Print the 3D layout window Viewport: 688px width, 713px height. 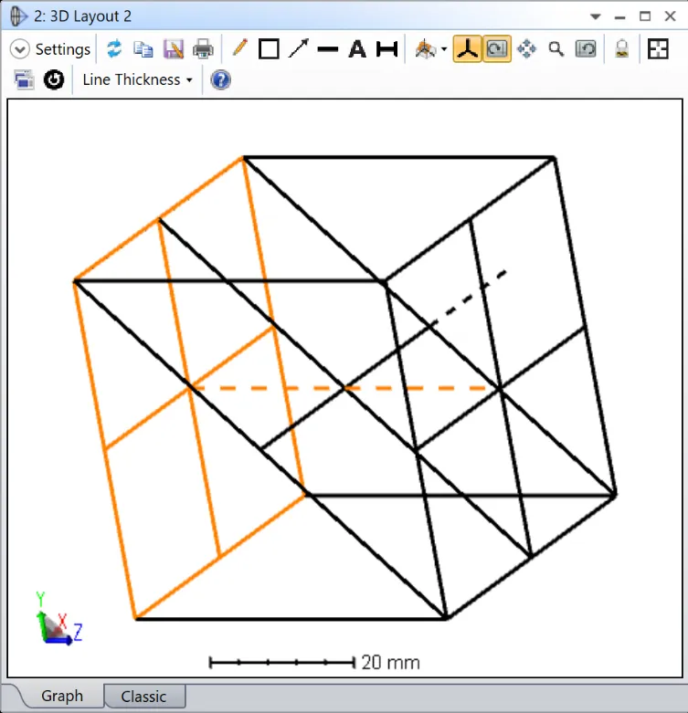[x=203, y=49]
